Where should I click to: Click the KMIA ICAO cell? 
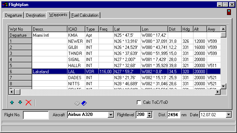(x=76, y=35)
